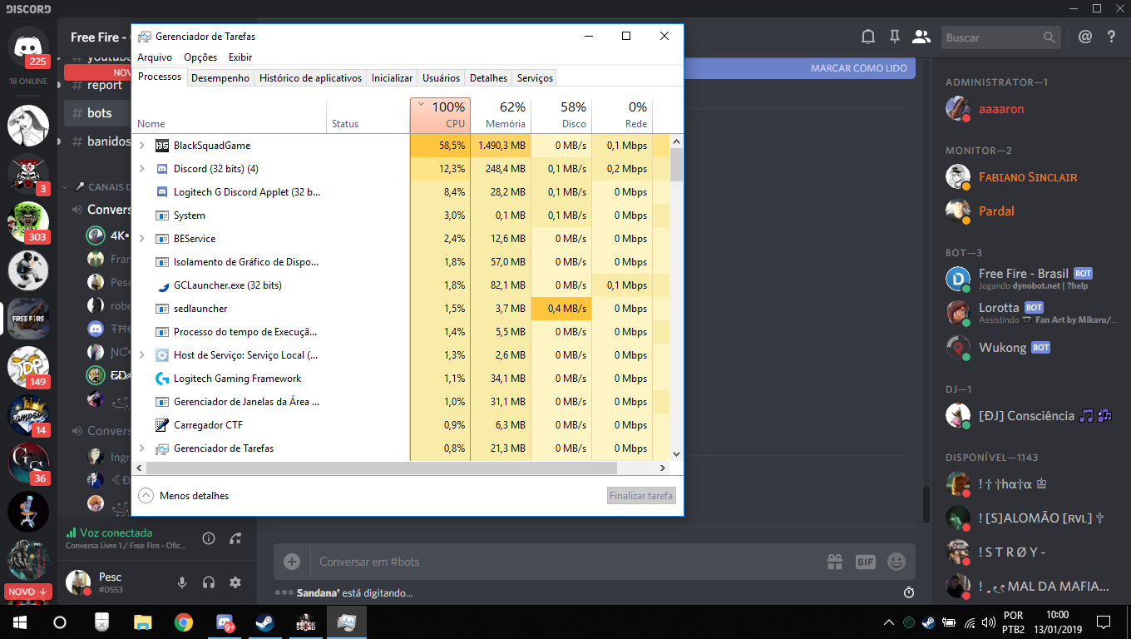Expand Discord (32 bits) process group

(142, 169)
